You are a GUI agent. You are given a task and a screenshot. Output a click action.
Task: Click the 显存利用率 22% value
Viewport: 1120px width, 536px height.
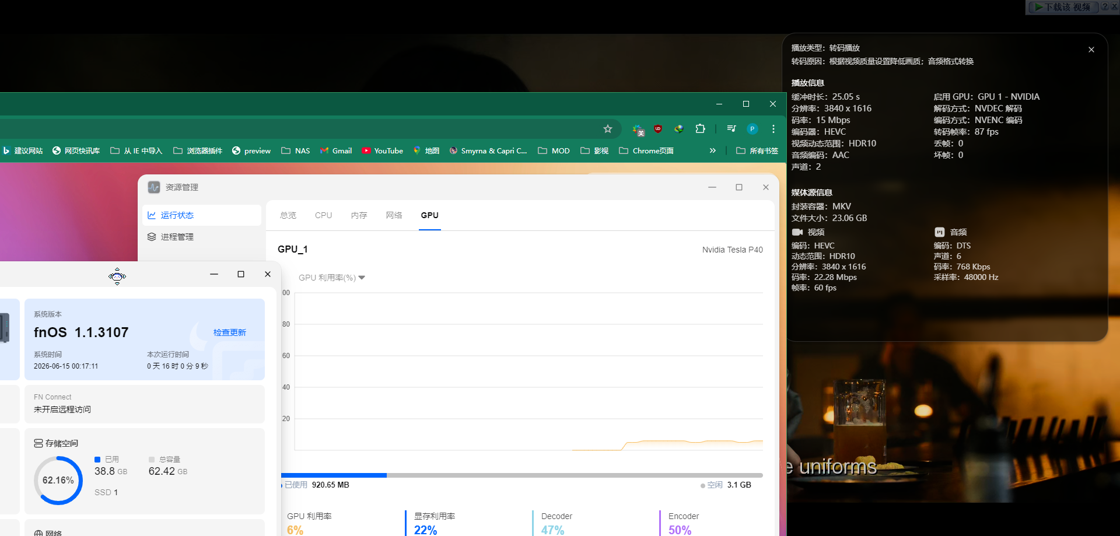pos(425,530)
